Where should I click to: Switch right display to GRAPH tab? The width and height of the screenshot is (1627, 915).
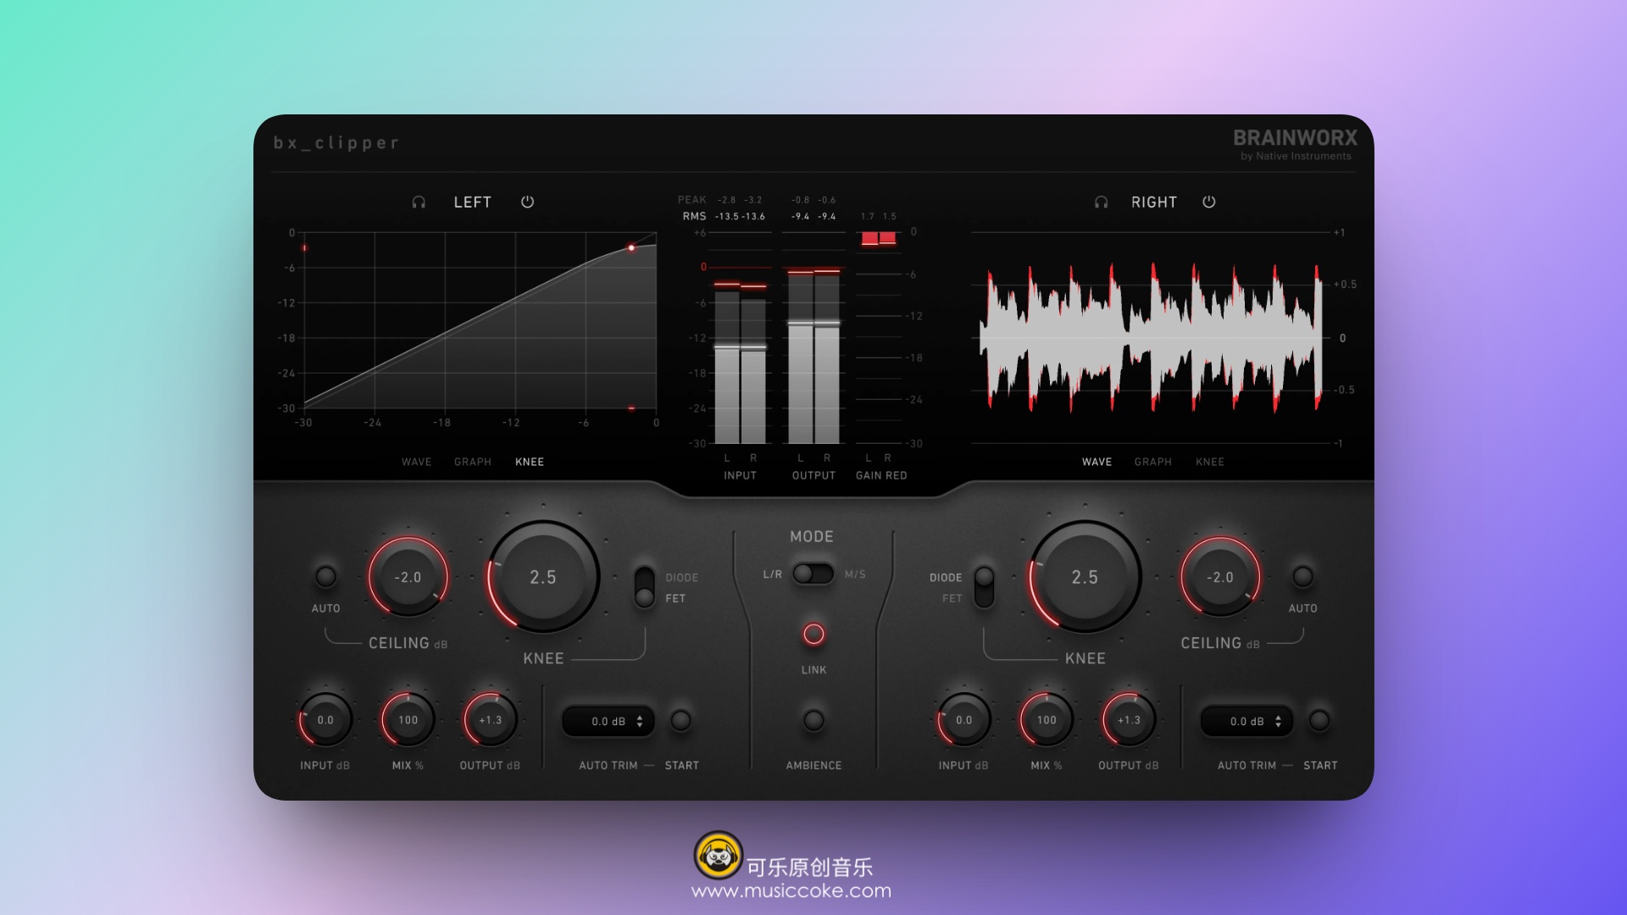click(x=1152, y=463)
